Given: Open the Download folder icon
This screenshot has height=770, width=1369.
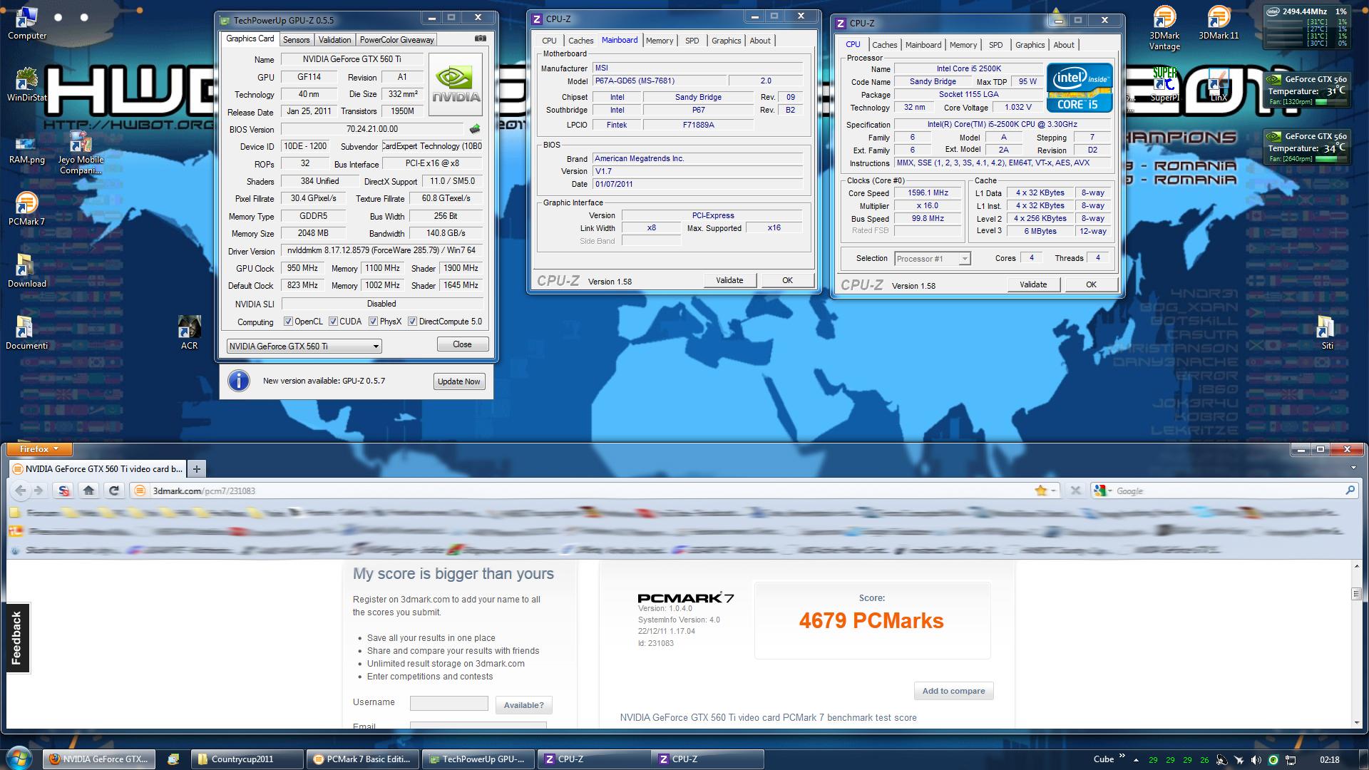Looking at the screenshot, I should click(26, 271).
